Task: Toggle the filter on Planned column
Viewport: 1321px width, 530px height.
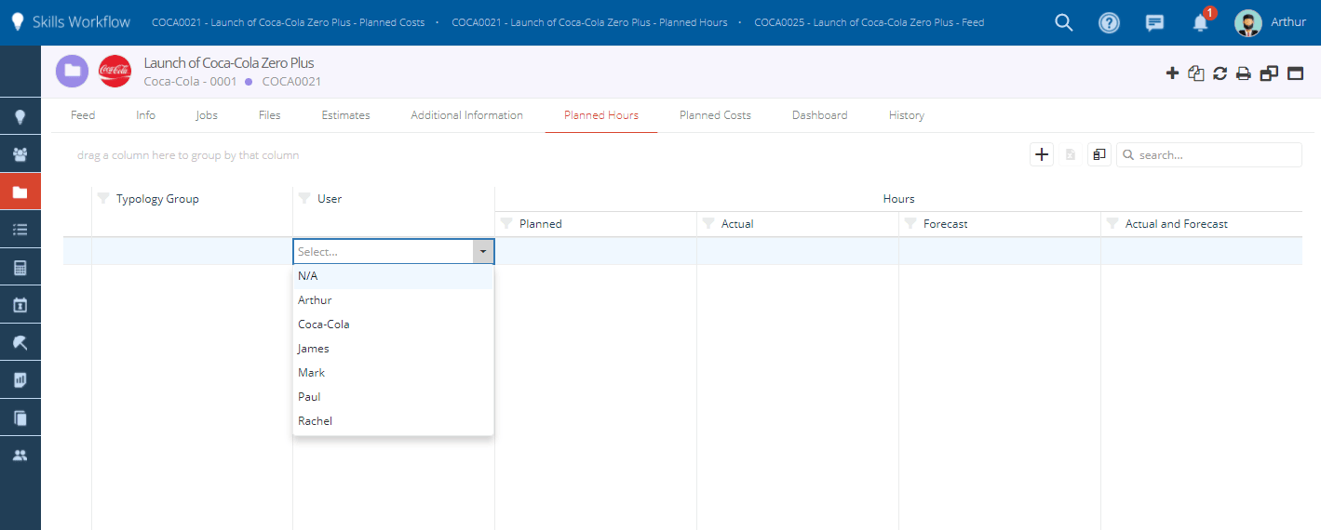Action: click(x=506, y=224)
